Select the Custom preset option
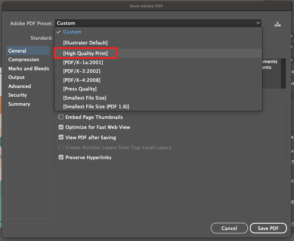 point(158,32)
